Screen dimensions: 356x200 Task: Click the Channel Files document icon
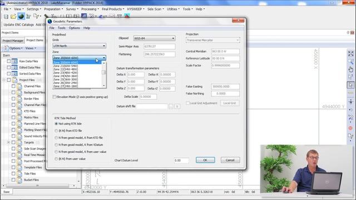pos(19,86)
